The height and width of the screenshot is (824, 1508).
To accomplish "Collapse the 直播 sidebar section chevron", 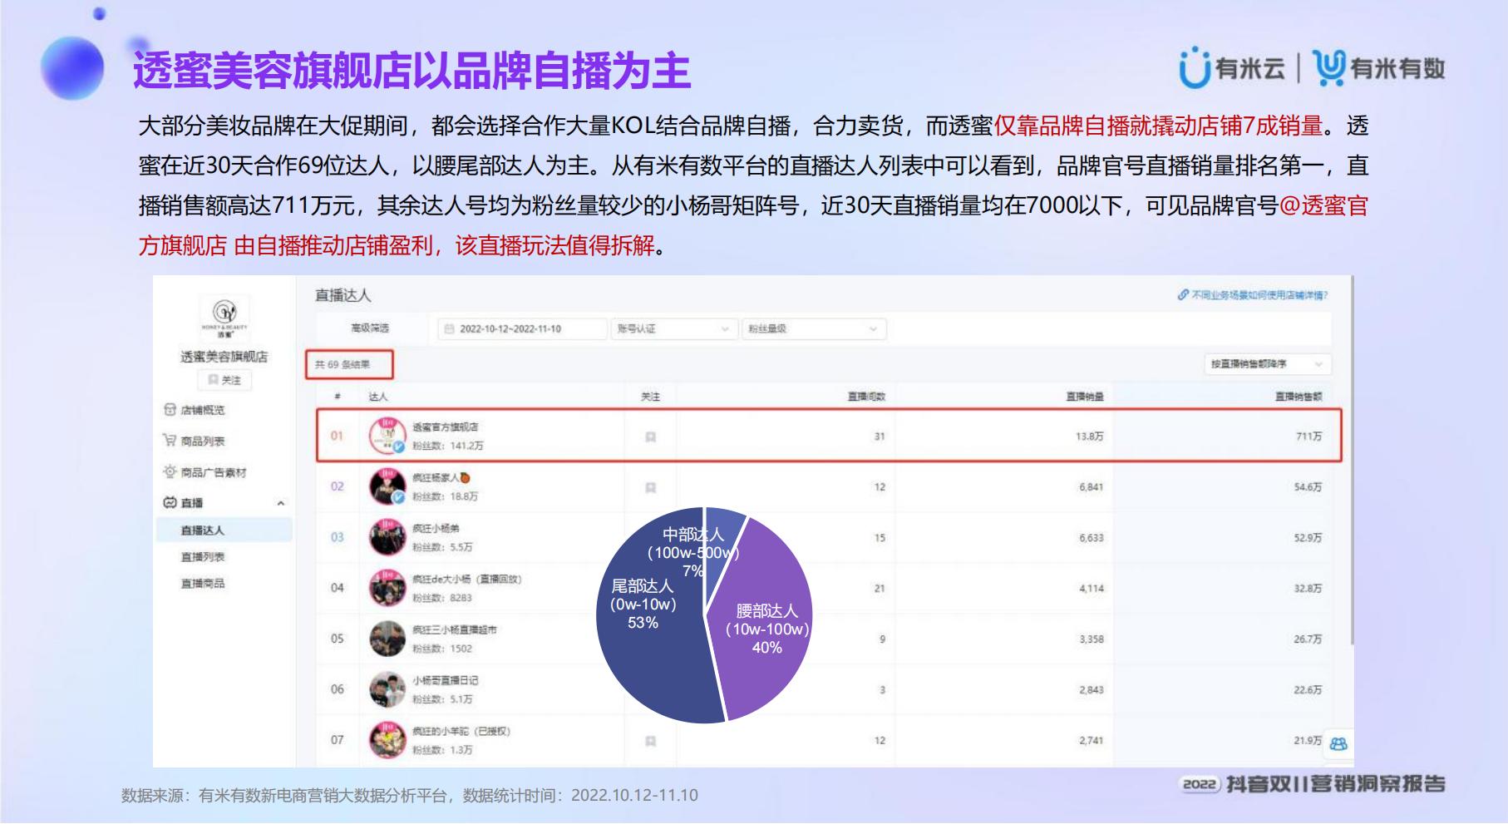I will [x=281, y=503].
